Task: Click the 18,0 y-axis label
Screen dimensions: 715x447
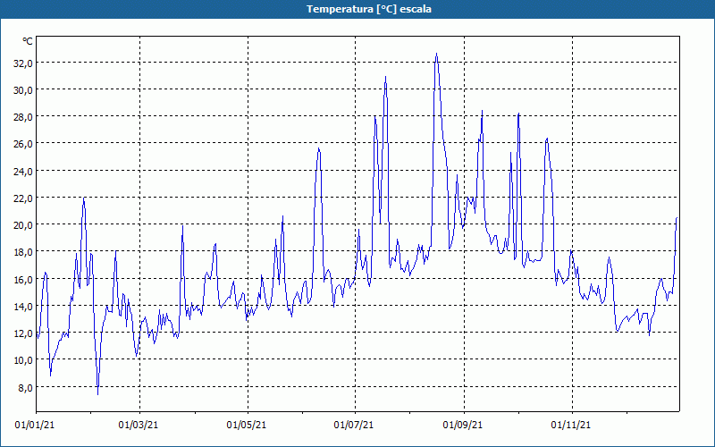Action: pyautogui.click(x=23, y=252)
